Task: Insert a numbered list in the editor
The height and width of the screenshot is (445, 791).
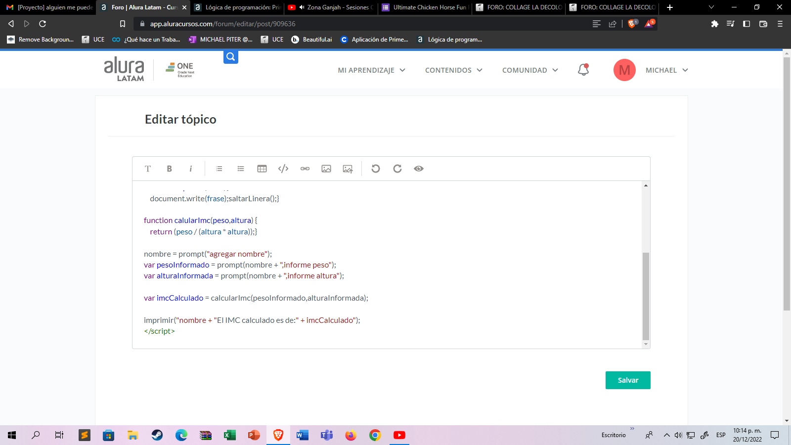Action: (x=219, y=169)
